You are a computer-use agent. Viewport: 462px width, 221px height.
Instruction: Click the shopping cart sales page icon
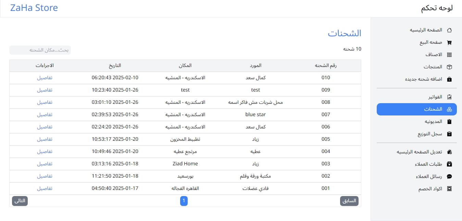coord(450,43)
